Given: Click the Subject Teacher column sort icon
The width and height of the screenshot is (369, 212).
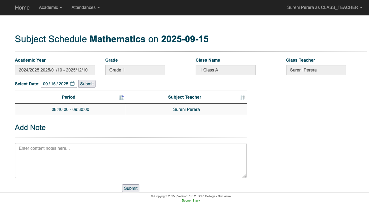Looking at the screenshot, I should (x=243, y=97).
